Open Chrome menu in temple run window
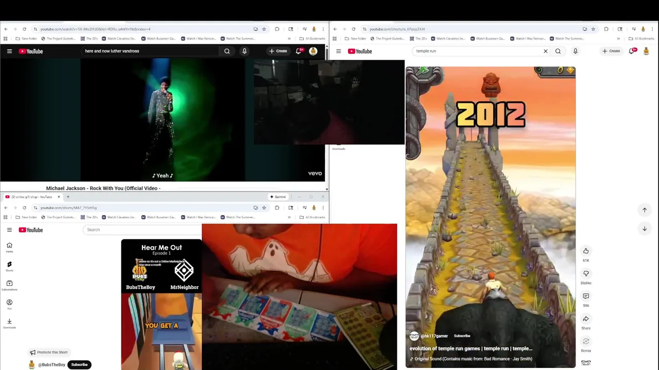This screenshot has width=659, height=370. 652,29
